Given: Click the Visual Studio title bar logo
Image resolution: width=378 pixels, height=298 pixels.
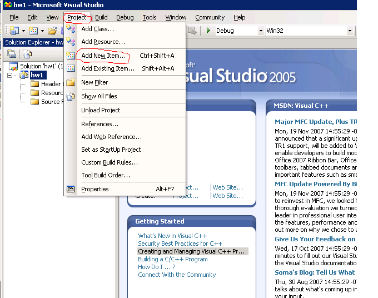Looking at the screenshot, I should pyautogui.click(x=8, y=4).
